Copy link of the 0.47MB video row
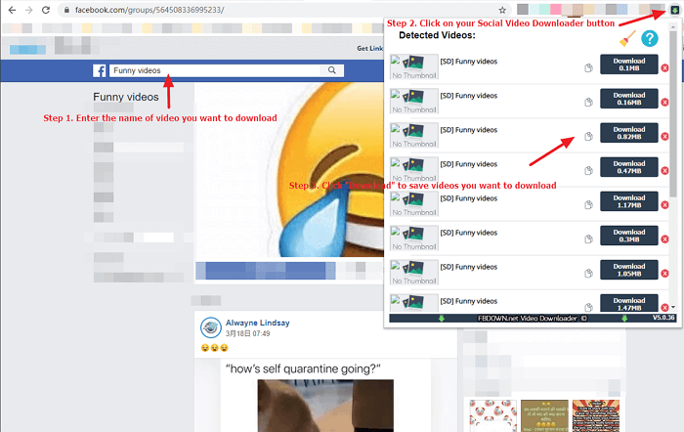Screen dimensions: 684x432 coord(588,171)
